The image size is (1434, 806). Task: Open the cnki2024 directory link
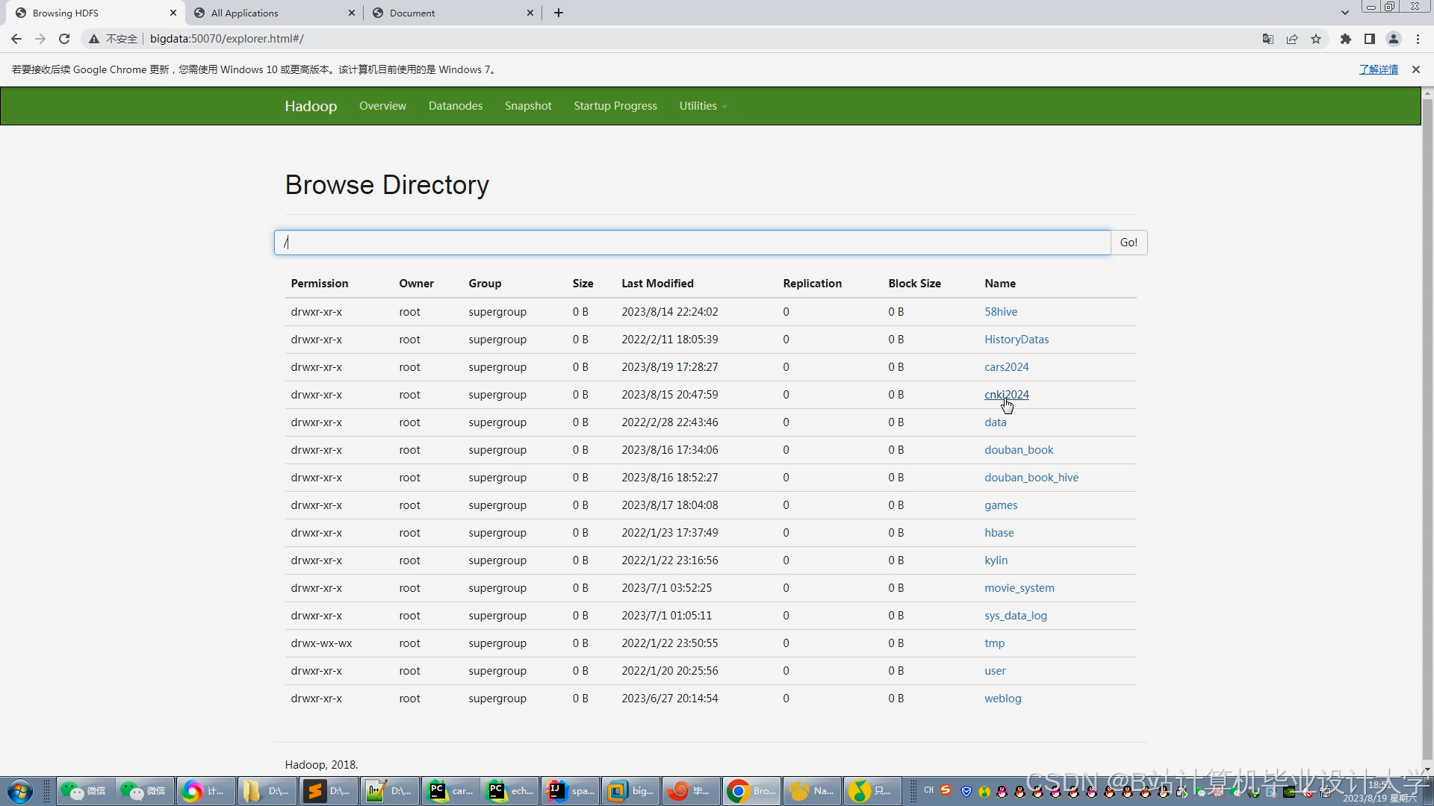point(1006,395)
